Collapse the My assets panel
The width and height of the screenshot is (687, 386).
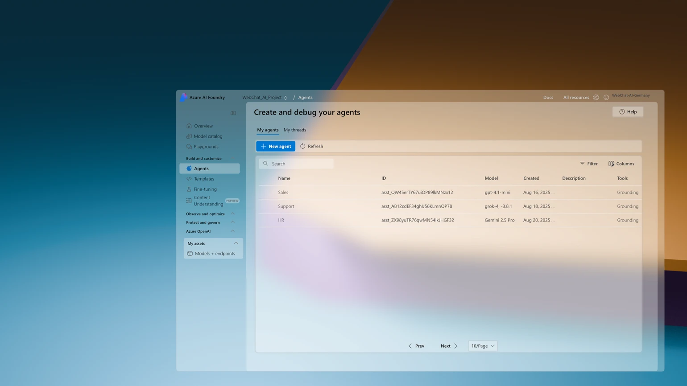coord(236,243)
